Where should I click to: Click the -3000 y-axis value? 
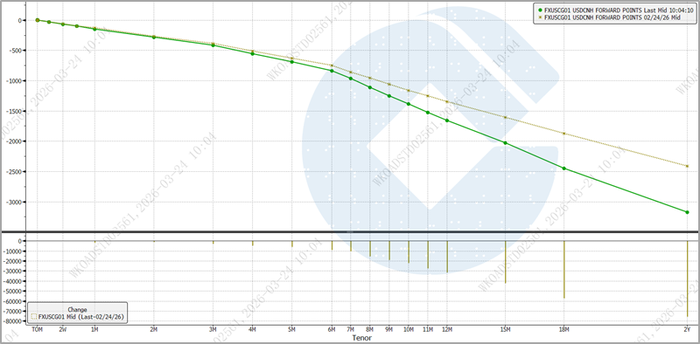[14, 202]
